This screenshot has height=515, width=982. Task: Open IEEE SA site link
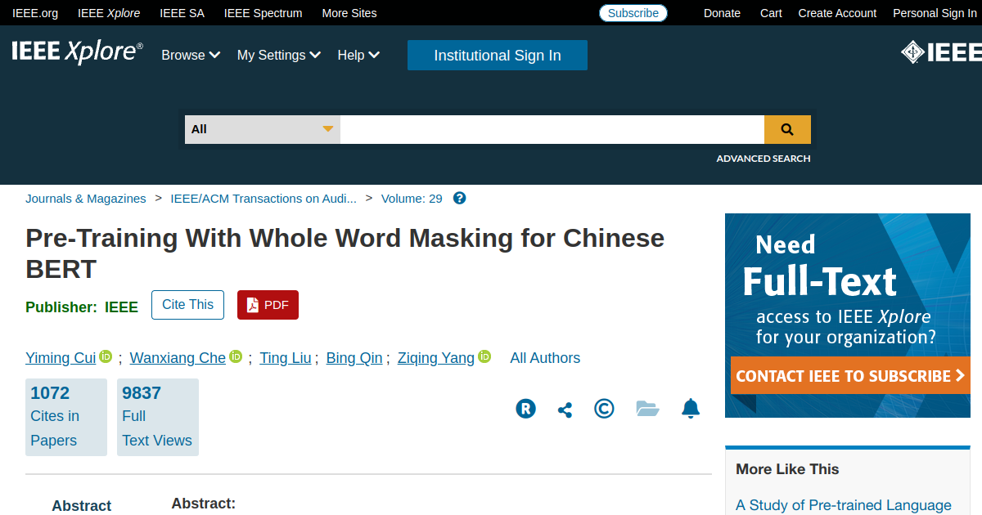(x=182, y=13)
